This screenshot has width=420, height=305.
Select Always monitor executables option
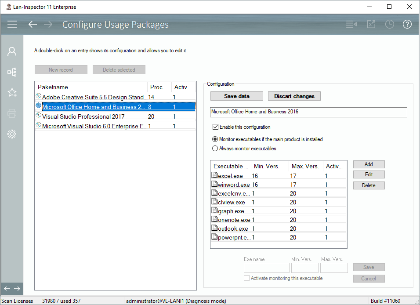click(x=215, y=149)
